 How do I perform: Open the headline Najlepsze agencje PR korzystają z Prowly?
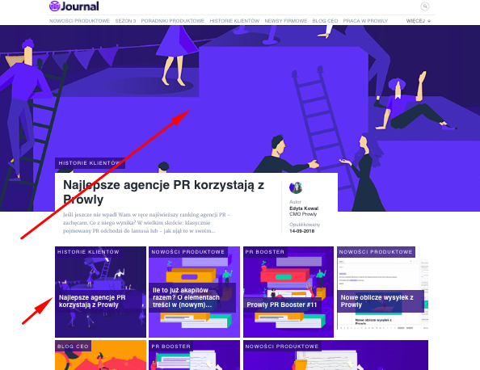coord(163,192)
